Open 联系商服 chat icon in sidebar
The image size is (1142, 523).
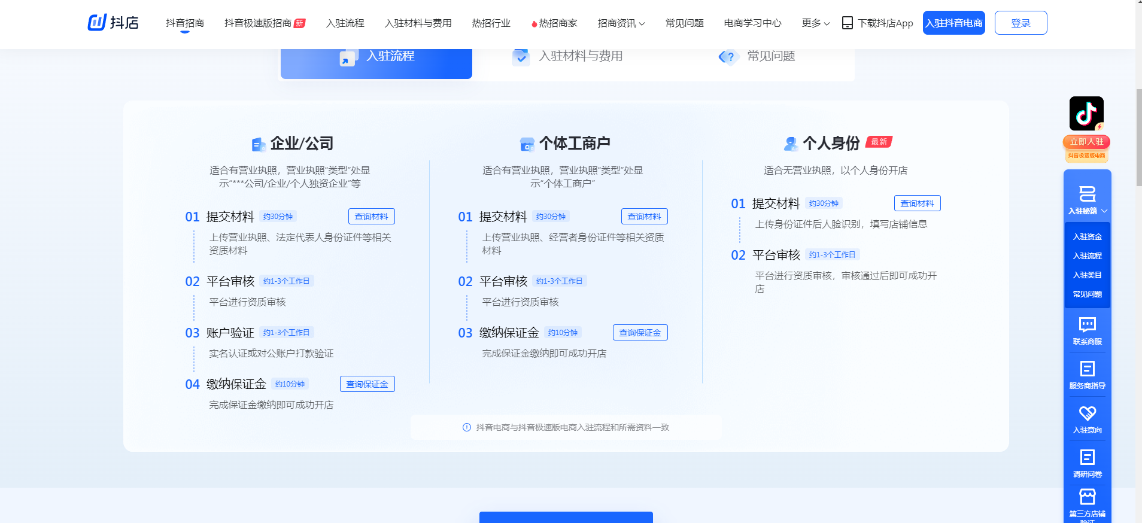1087,325
